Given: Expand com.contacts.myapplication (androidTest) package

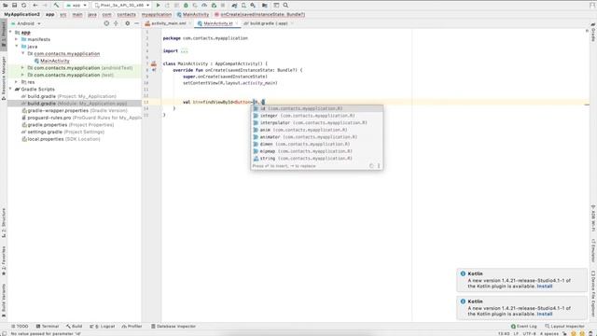Looking at the screenshot, I should point(22,68).
